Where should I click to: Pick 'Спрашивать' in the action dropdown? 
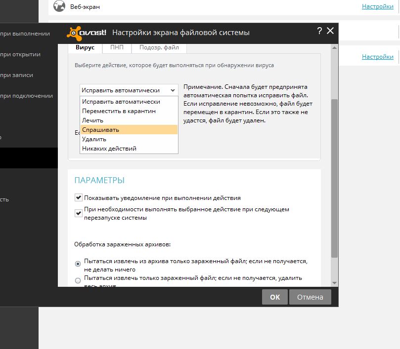101,130
